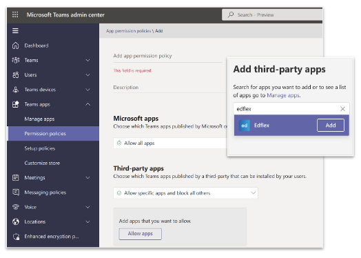This screenshot has height=258, width=361.
Task: Expand the Teams section chevron
Action: (87, 61)
